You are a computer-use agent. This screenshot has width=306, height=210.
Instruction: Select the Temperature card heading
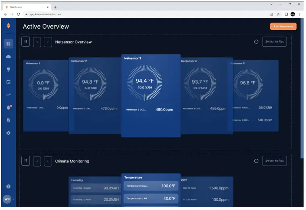tap(133, 177)
